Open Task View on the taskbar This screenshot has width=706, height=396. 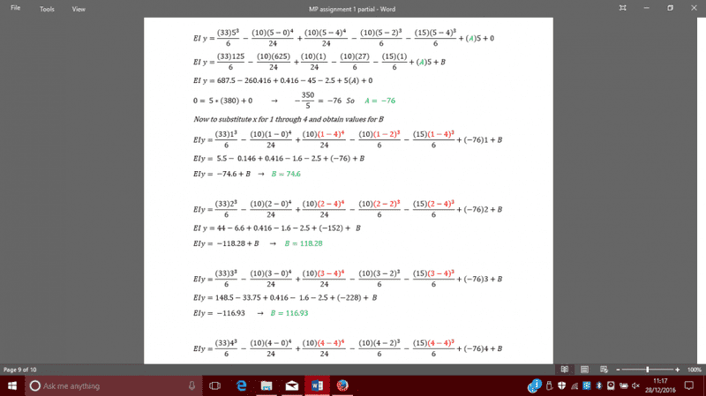[215, 385]
